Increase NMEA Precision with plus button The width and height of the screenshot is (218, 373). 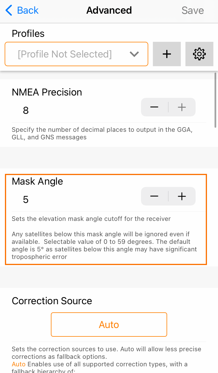[182, 107]
